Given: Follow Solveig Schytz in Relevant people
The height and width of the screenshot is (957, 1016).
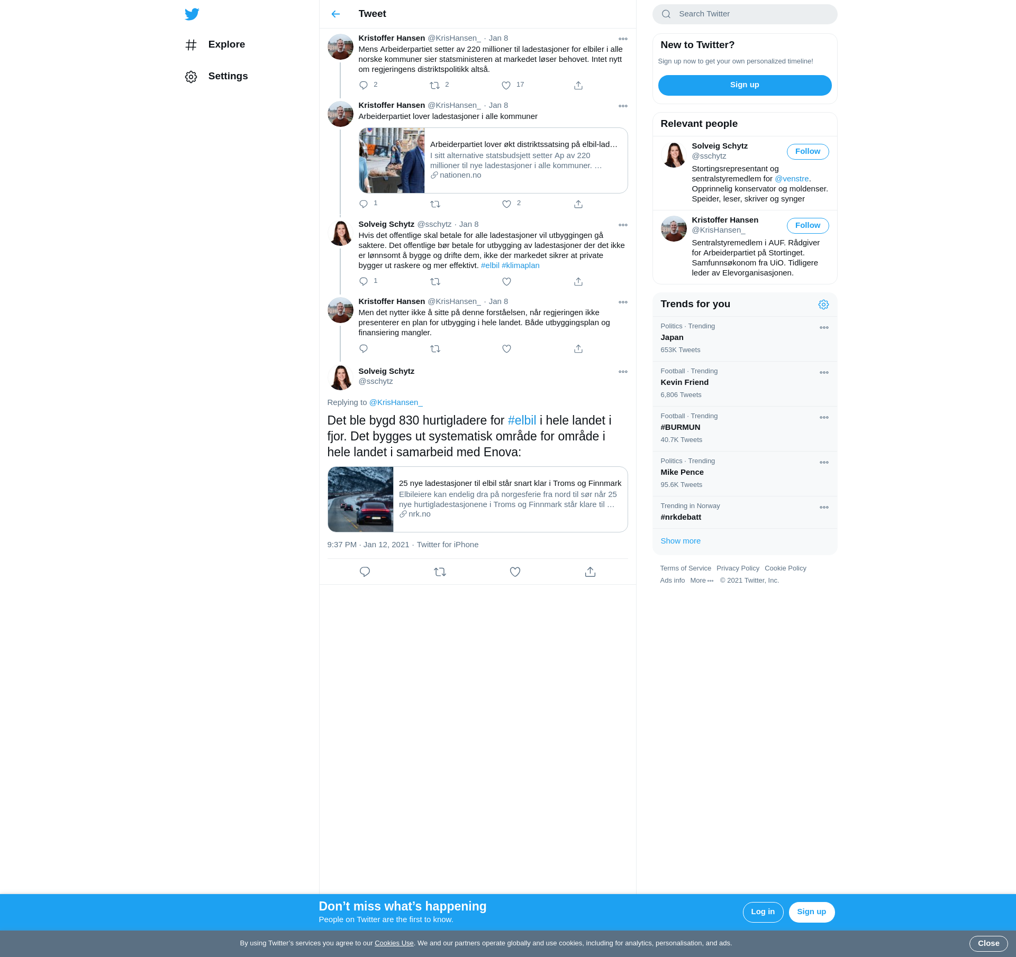Looking at the screenshot, I should 808,152.
